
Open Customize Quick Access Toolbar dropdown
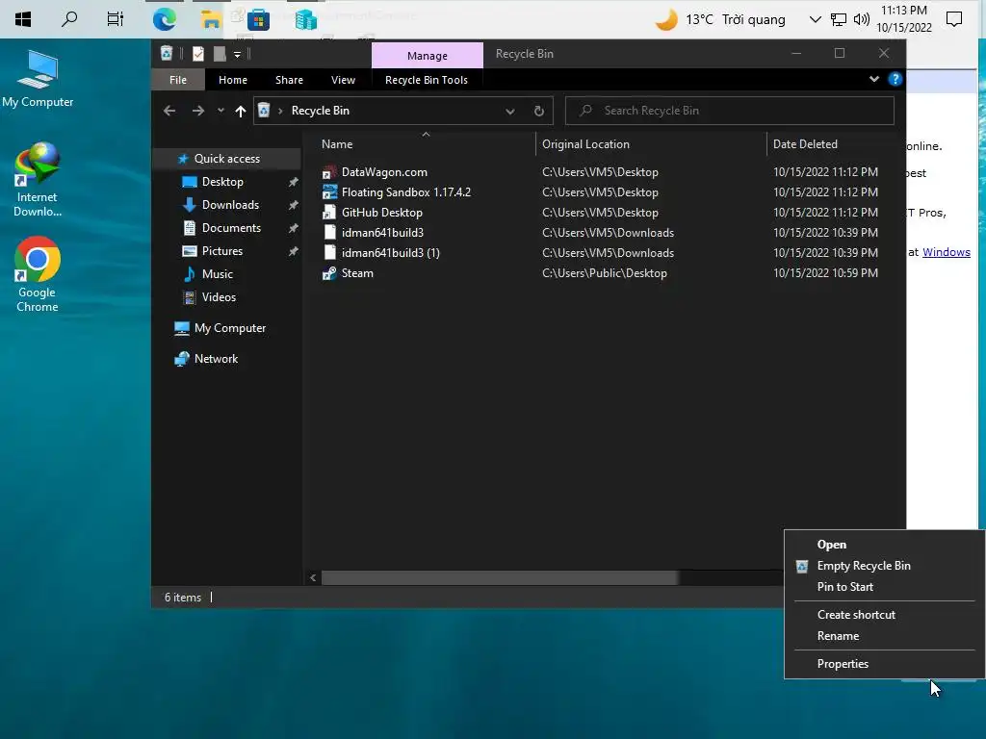coord(237,55)
